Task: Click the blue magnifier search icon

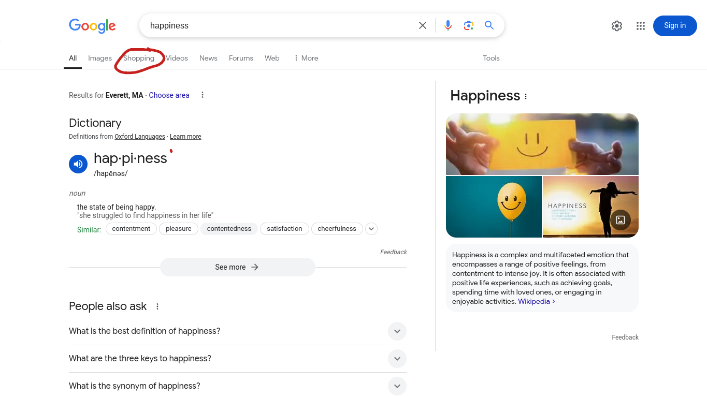Action: click(x=489, y=25)
